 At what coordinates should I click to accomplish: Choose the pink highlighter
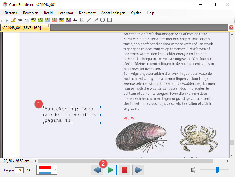pyautogui.click(x=54, y=20)
